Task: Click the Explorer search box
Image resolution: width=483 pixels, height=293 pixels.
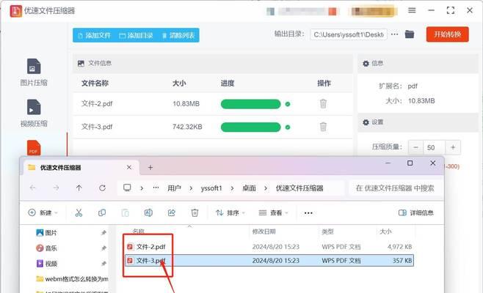Action: pos(396,188)
